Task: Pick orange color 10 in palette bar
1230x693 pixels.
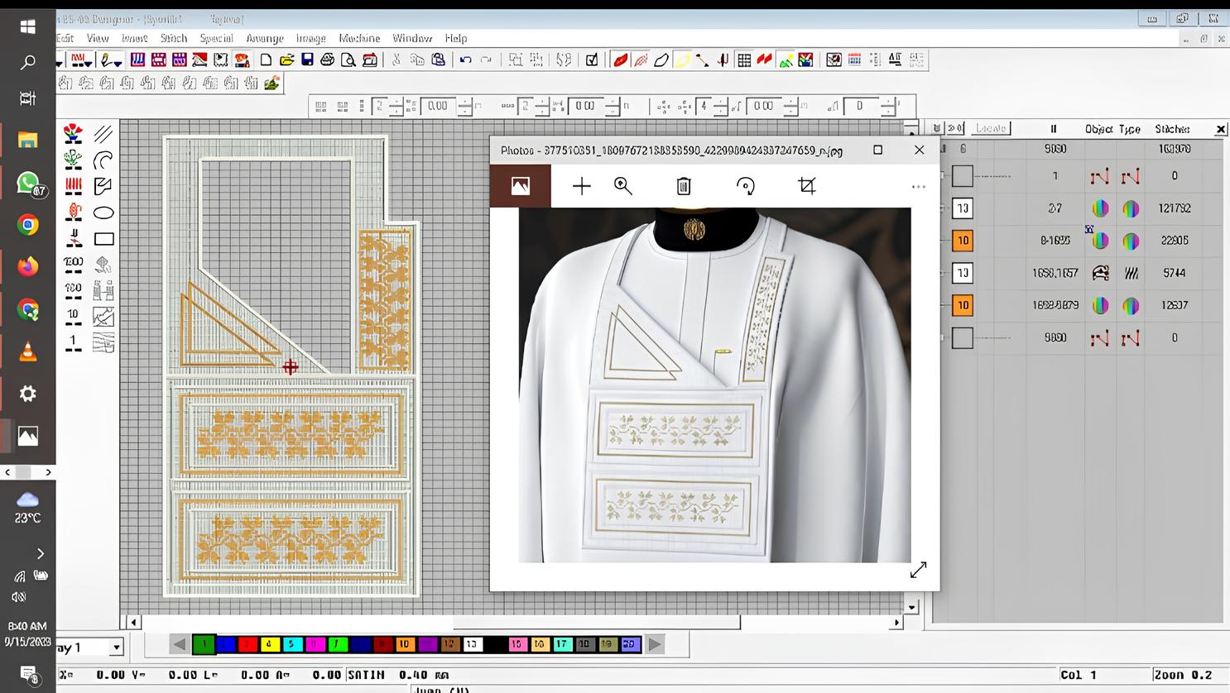Action: pos(404,644)
